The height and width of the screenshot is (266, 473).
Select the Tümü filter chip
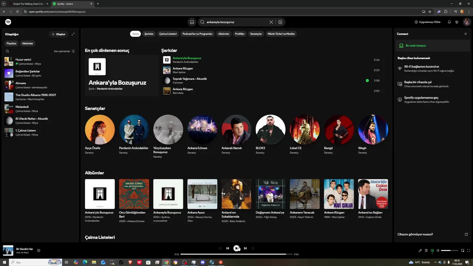point(136,34)
